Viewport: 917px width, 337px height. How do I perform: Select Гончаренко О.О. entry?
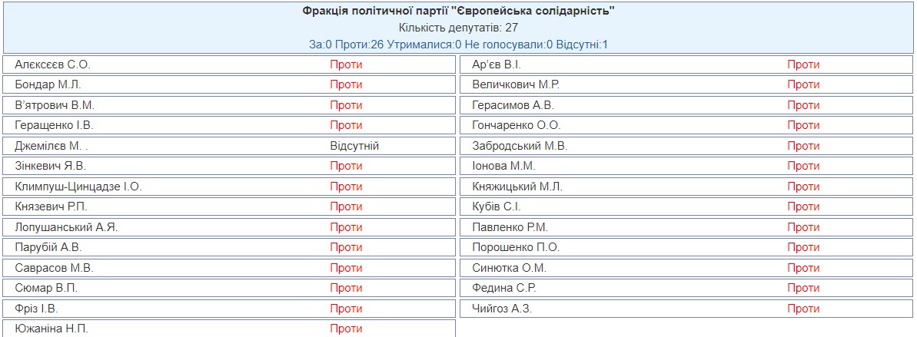687,125
